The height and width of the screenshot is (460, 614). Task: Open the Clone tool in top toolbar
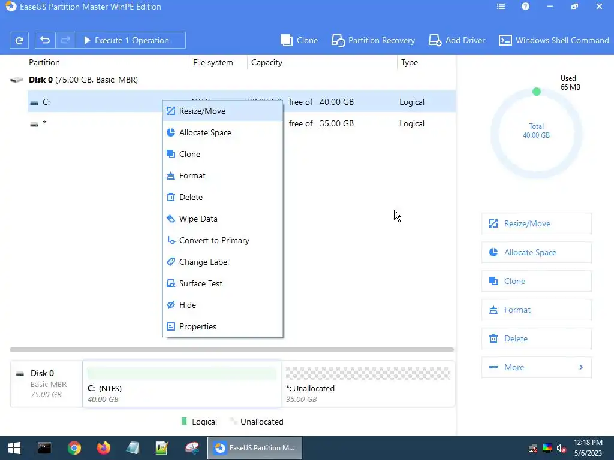click(x=299, y=40)
